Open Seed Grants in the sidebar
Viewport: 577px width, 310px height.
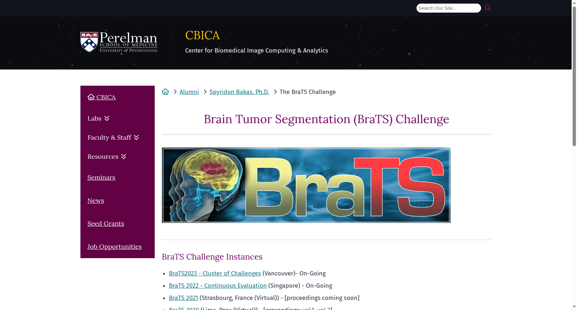(x=106, y=224)
